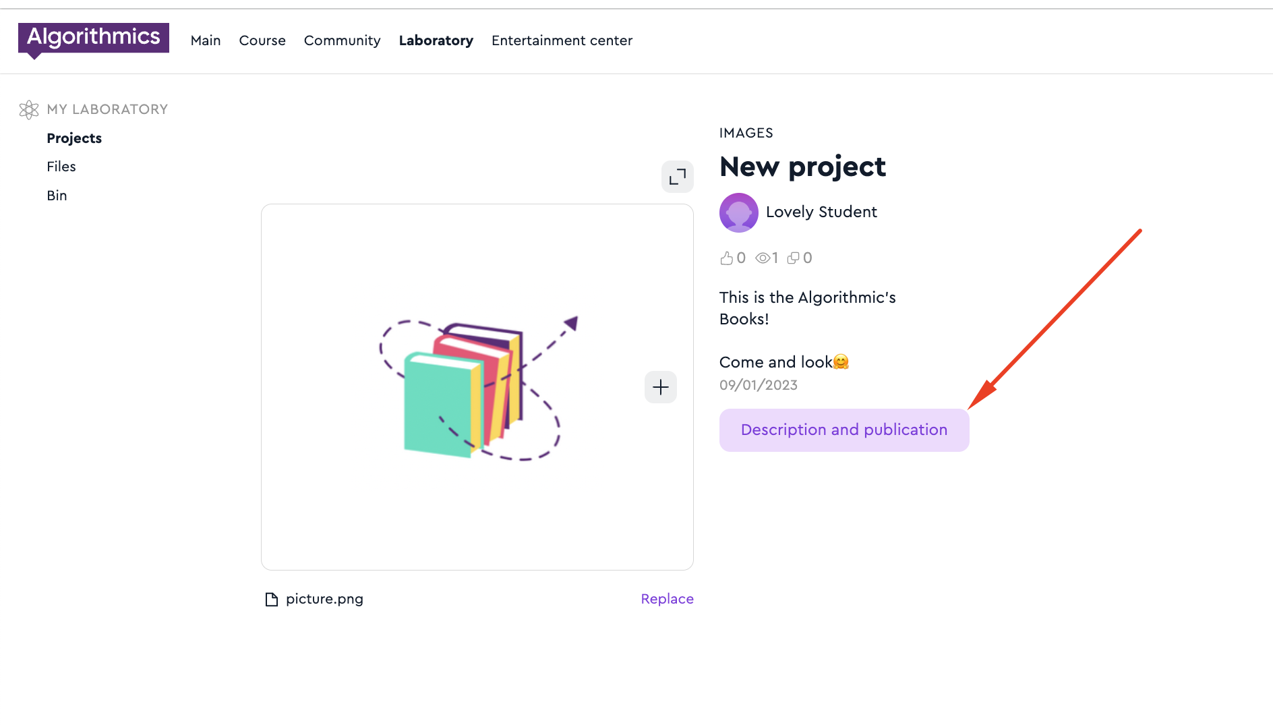Click the thumbs-up like icon
This screenshot has width=1273, height=727.
click(726, 258)
